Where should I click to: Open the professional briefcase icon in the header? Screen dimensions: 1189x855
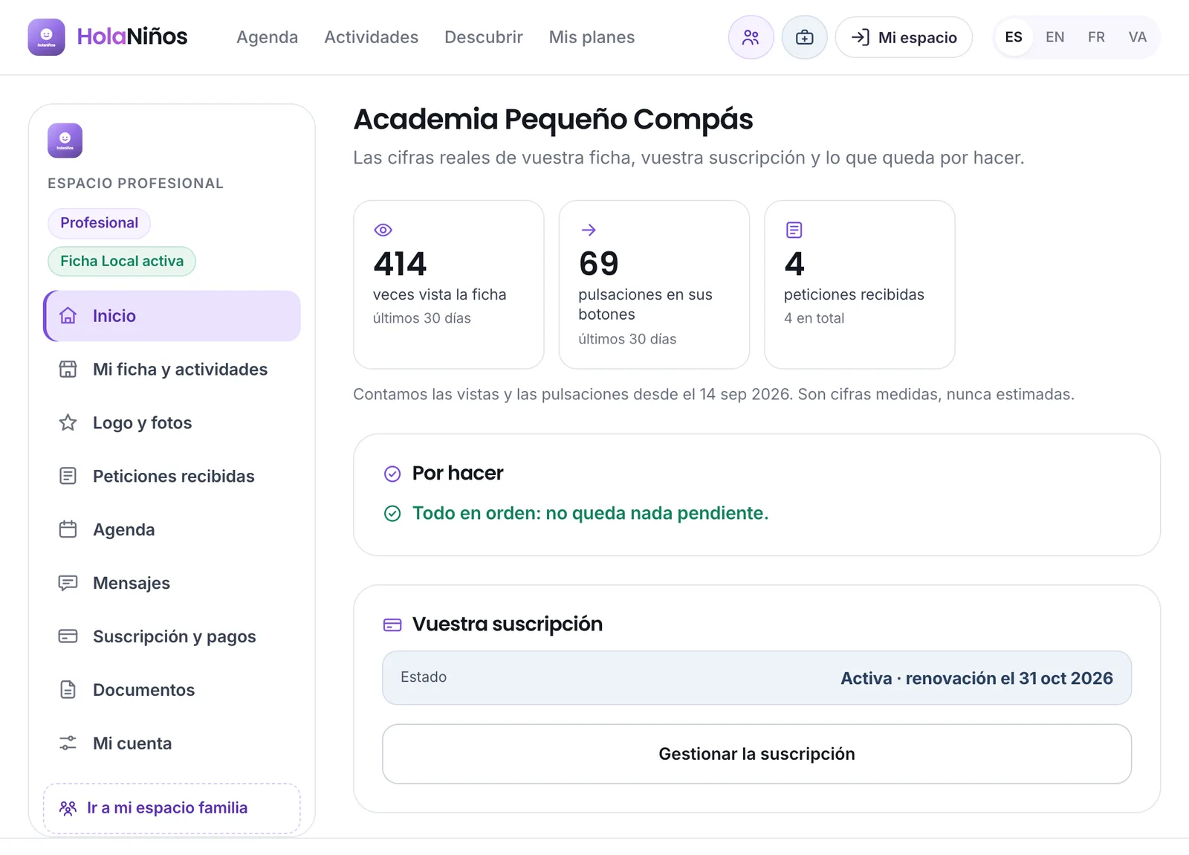point(804,37)
